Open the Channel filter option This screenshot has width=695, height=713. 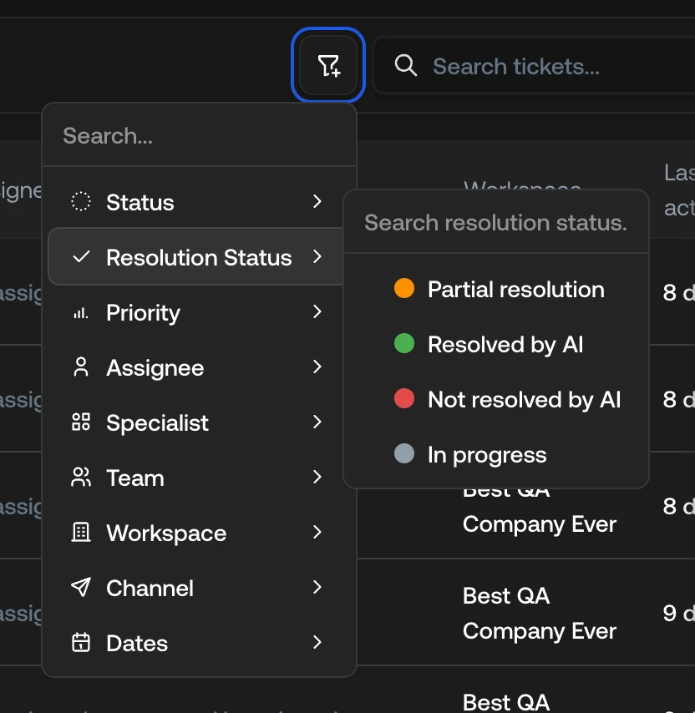pyautogui.click(x=199, y=588)
